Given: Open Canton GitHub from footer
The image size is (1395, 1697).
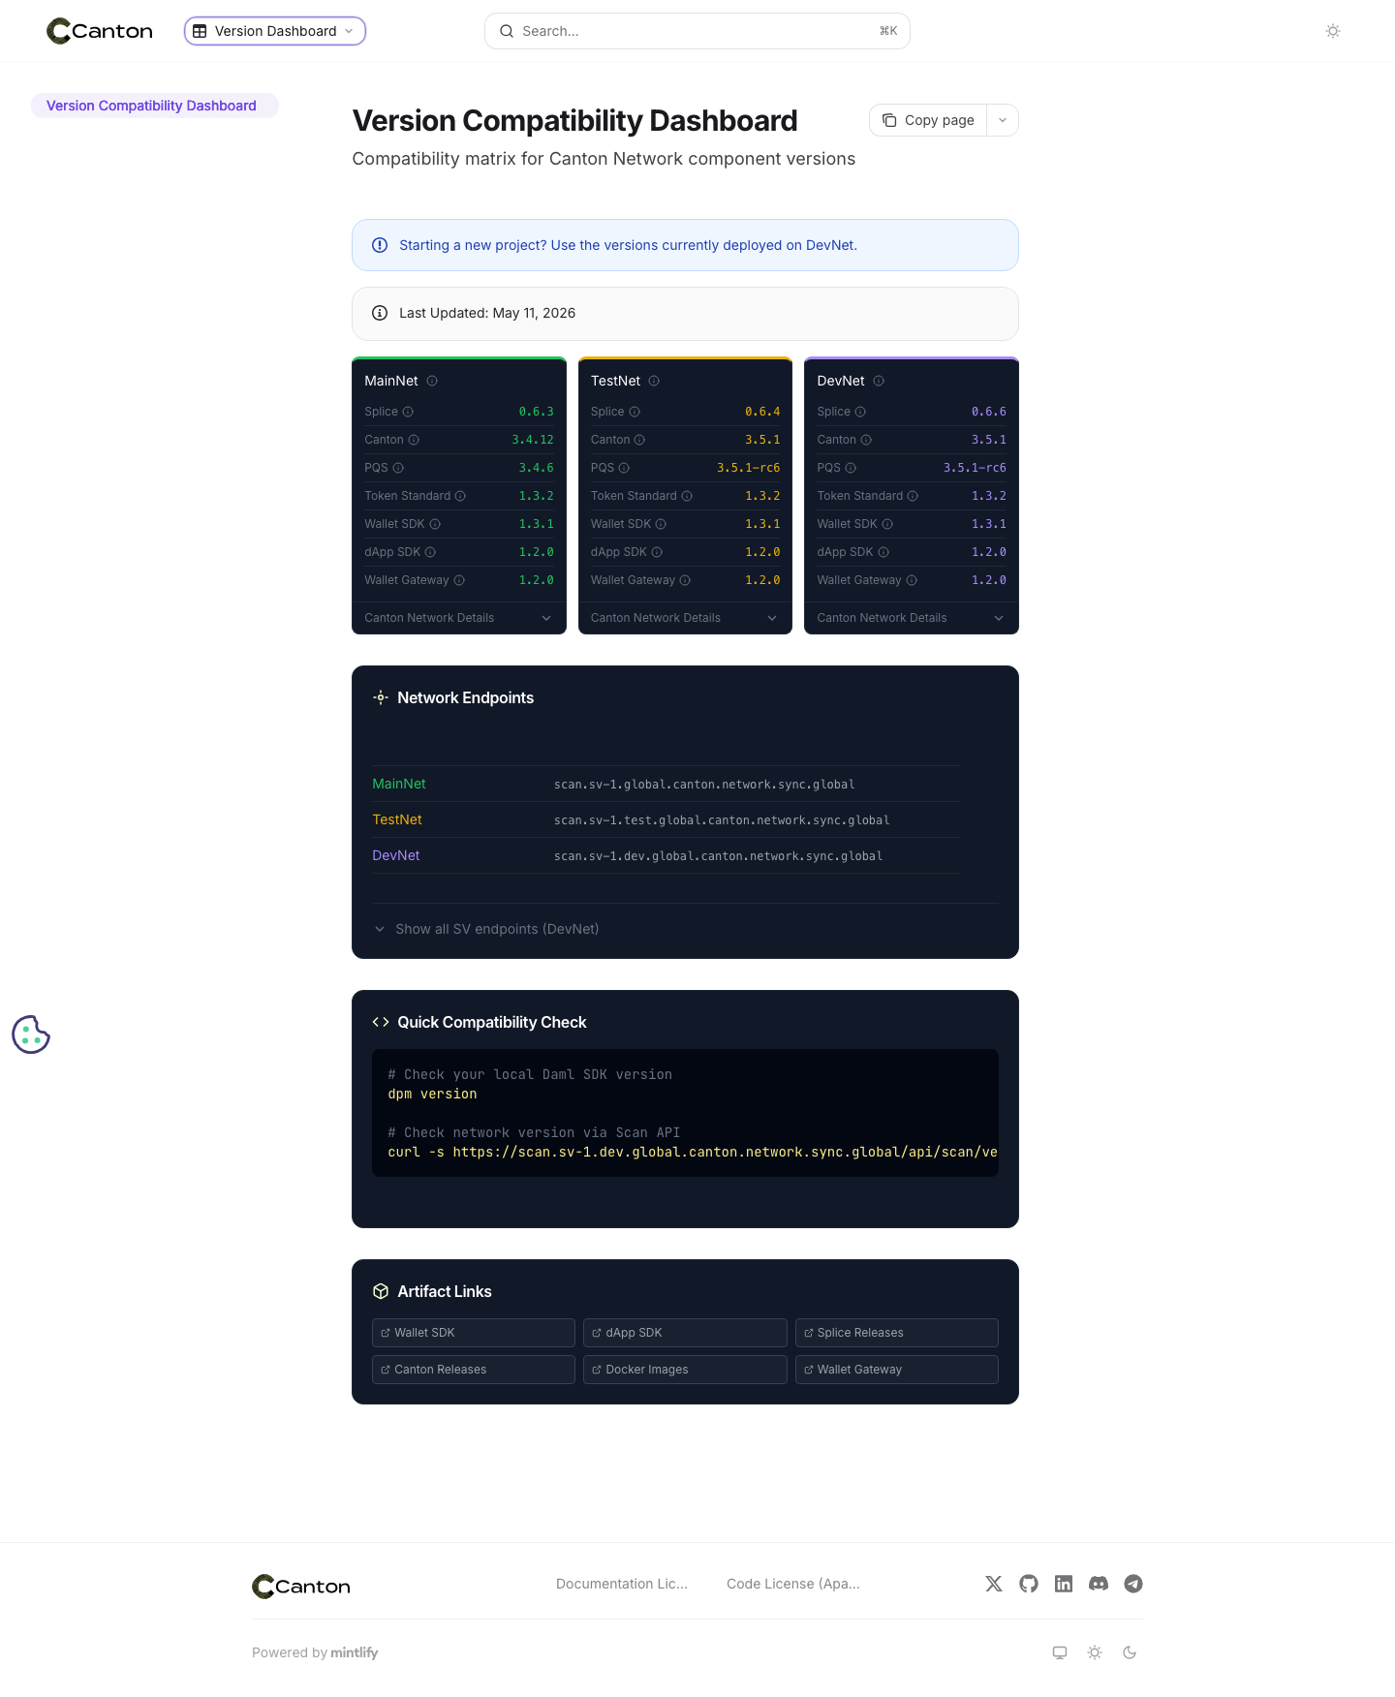Looking at the screenshot, I should [1029, 1584].
